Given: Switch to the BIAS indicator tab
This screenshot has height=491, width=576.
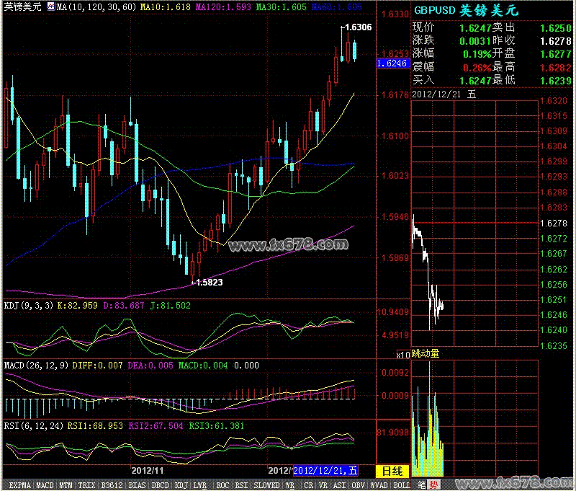Looking at the screenshot, I should 137,485.
